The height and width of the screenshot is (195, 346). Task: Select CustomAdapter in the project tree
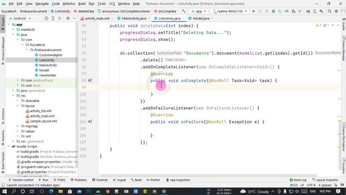[x=51, y=55]
